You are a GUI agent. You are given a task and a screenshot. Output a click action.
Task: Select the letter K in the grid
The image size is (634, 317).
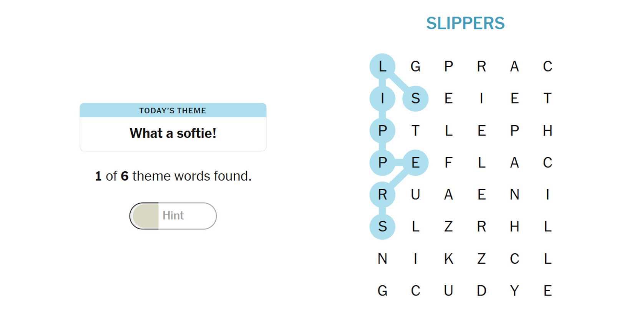[x=448, y=259]
